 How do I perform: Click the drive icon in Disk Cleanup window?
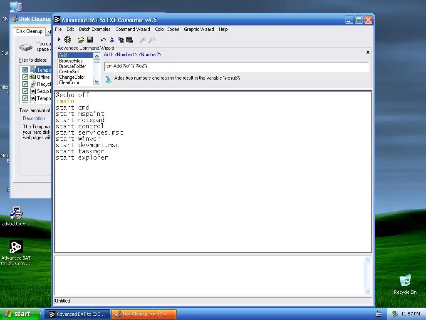tap(26, 47)
